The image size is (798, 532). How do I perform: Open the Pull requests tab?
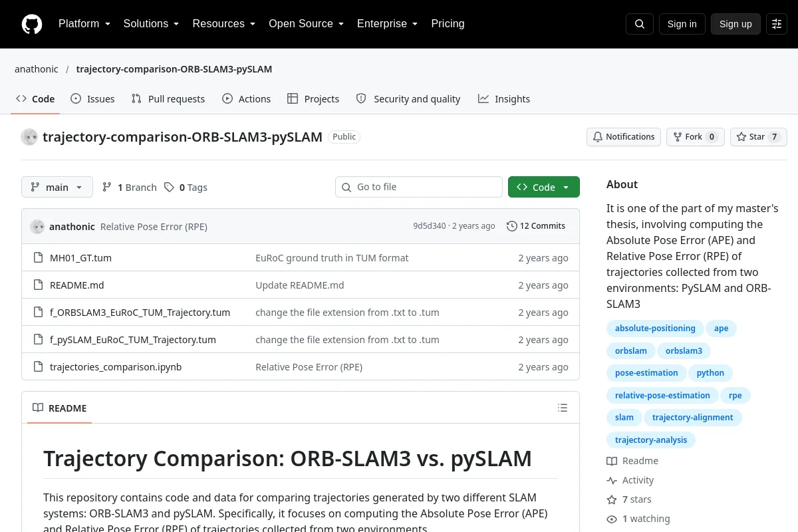click(168, 98)
